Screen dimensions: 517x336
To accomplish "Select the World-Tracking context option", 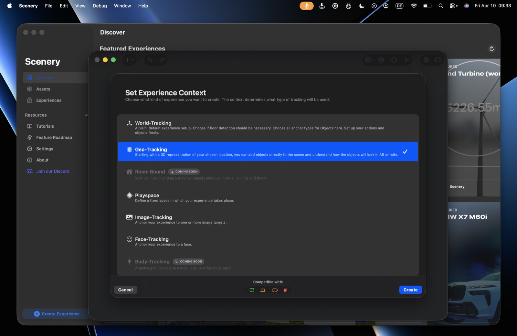I will [x=268, y=128].
